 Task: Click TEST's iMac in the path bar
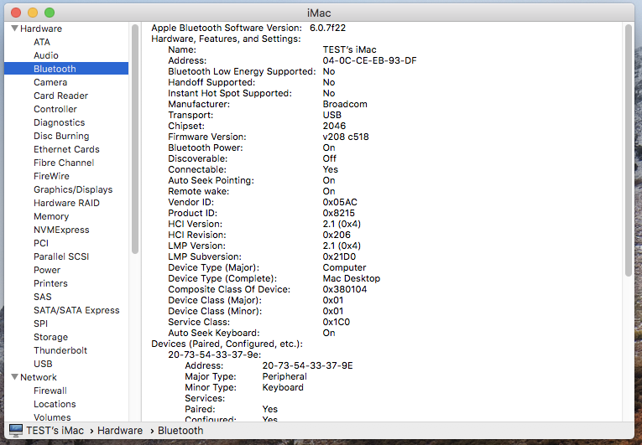(x=55, y=431)
